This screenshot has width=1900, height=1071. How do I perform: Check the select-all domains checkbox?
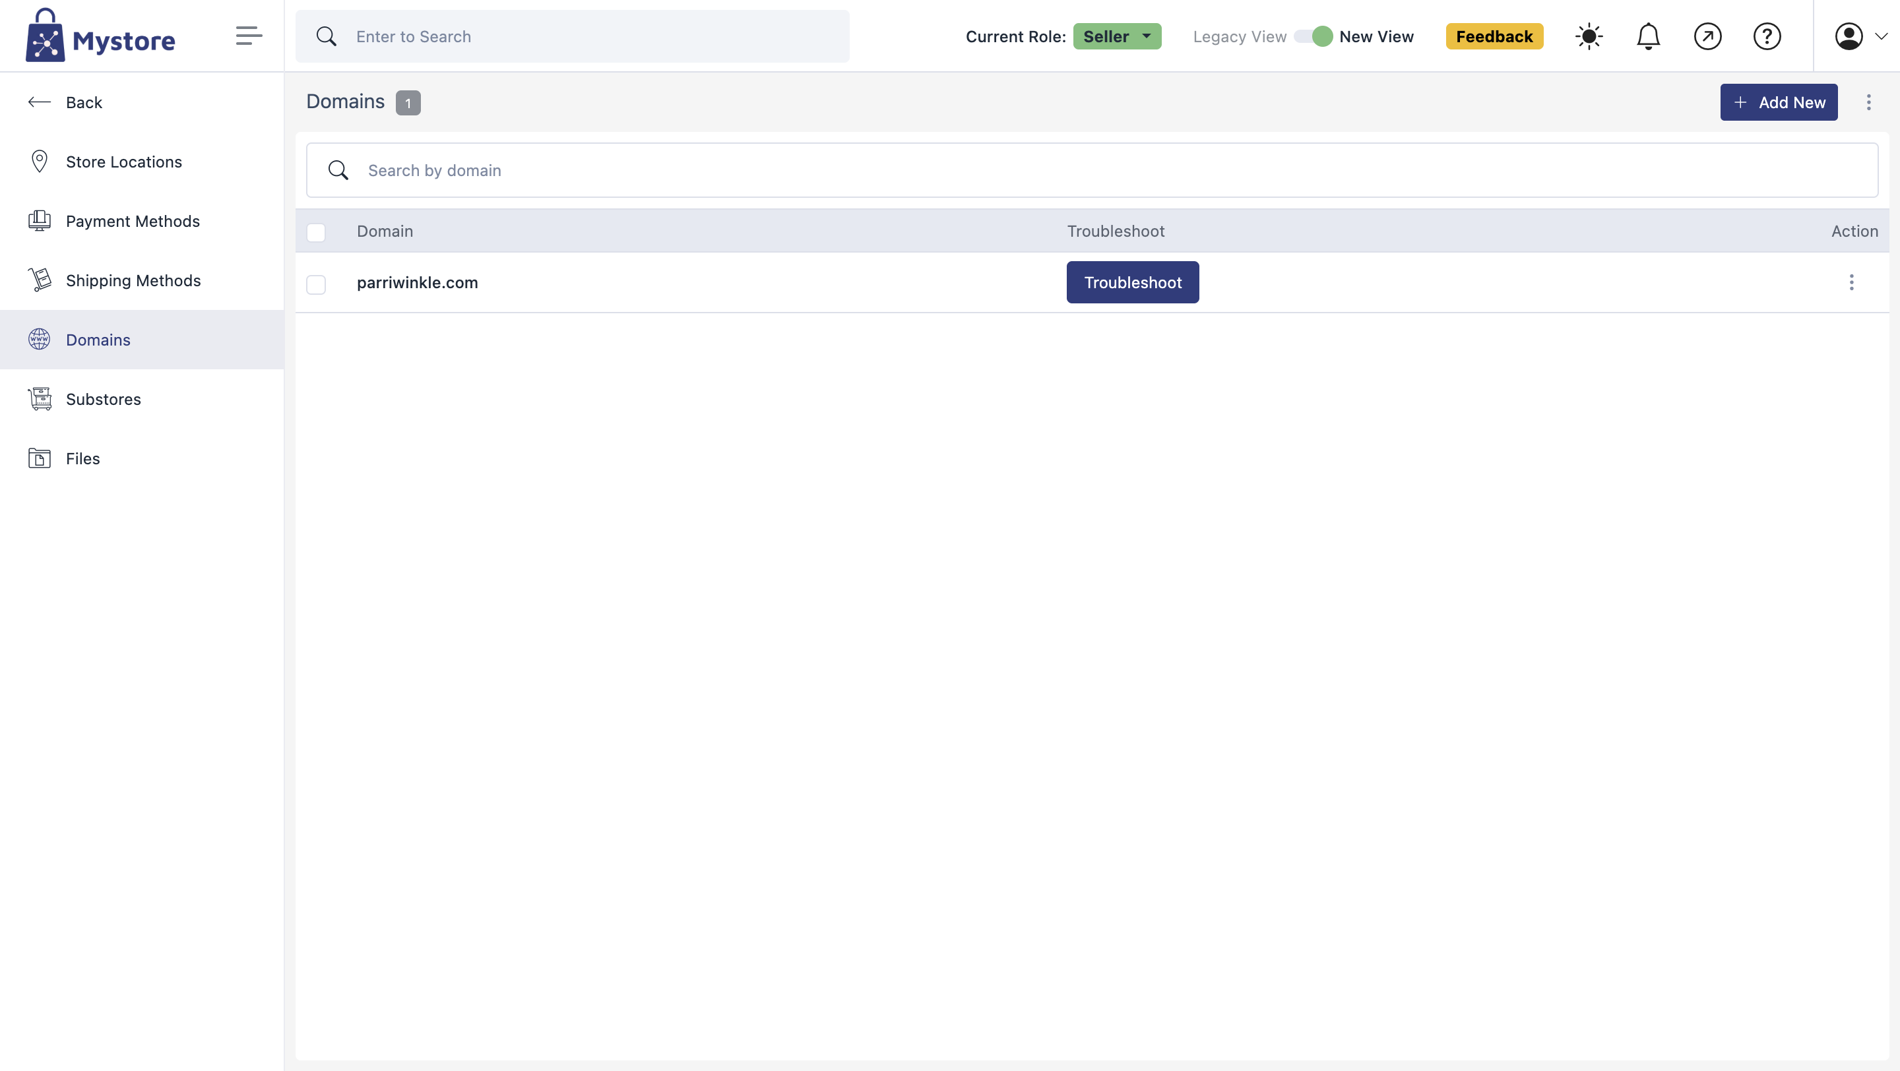316,232
